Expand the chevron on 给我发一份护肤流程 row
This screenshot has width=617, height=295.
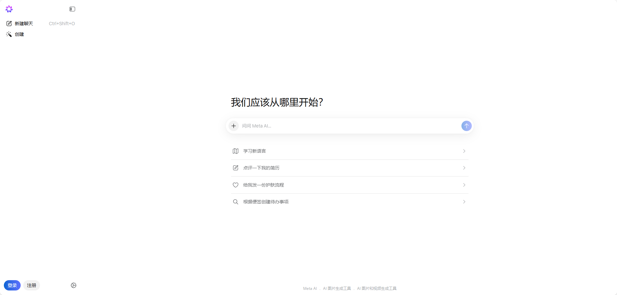464,185
